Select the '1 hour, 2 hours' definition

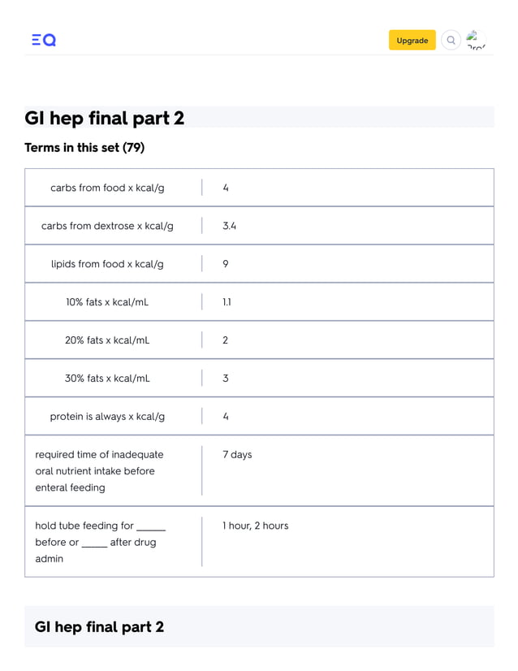point(256,526)
